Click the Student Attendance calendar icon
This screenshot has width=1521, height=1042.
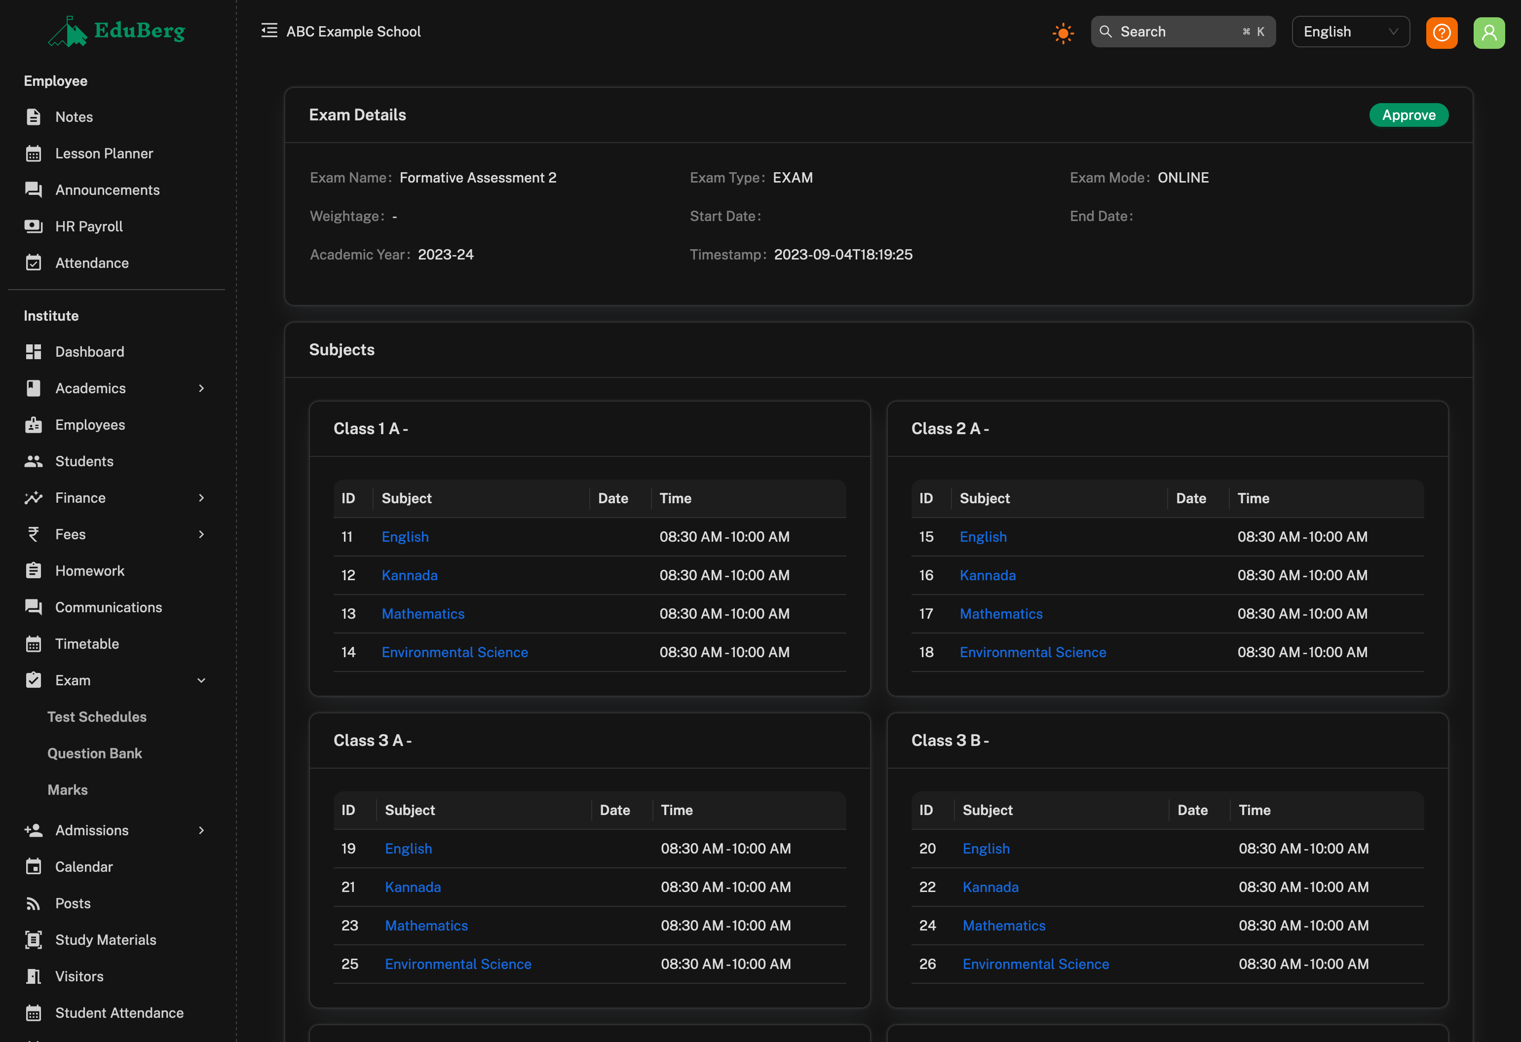(x=34, y=1013)
